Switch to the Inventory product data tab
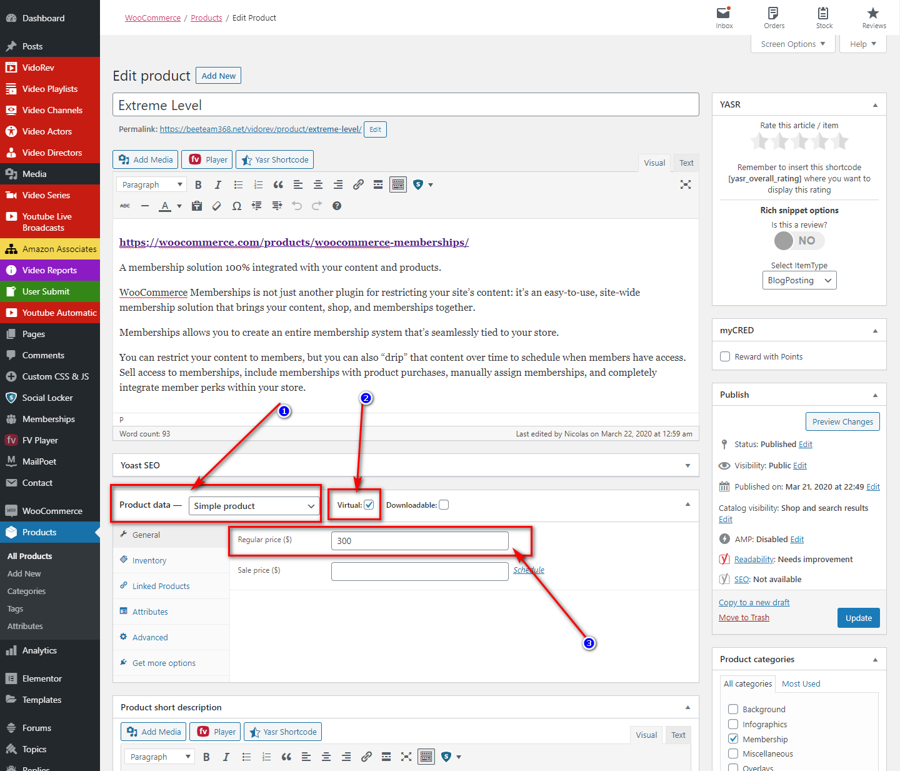 [149, 561]
